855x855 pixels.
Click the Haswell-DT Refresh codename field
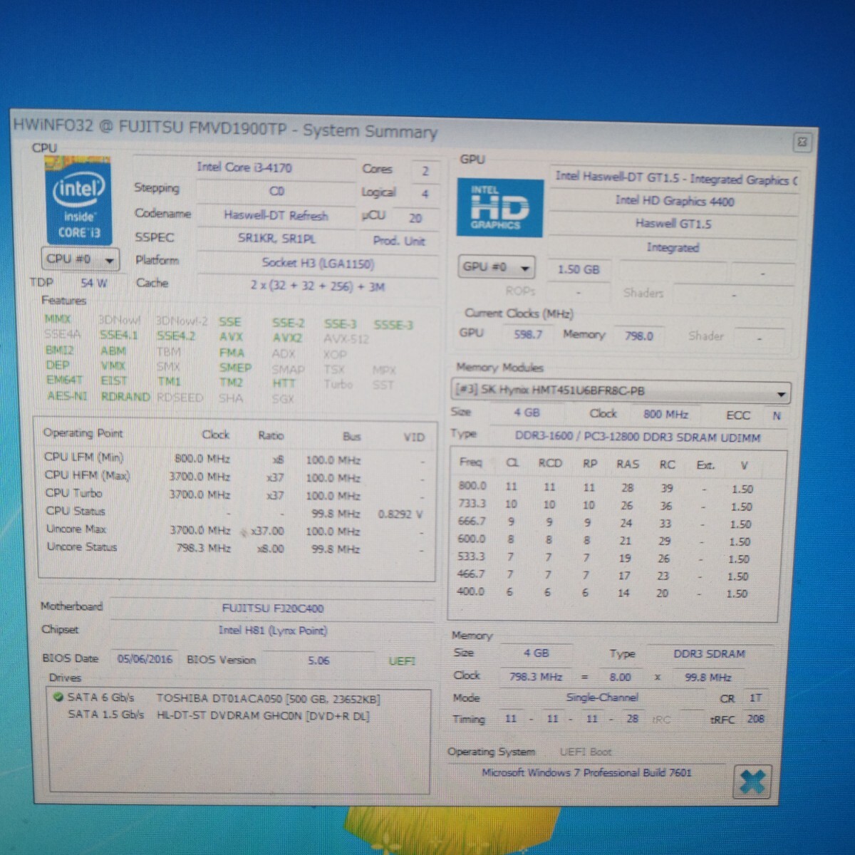pos(276,215)
